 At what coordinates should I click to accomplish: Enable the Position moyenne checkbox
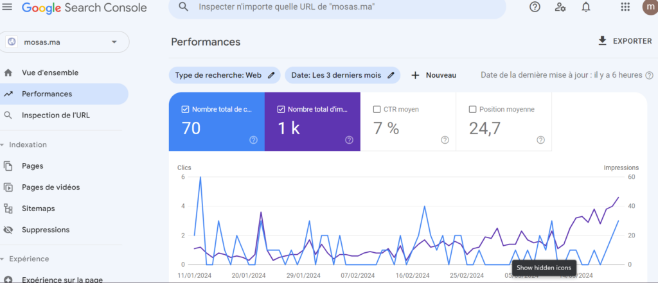(473, 109)
